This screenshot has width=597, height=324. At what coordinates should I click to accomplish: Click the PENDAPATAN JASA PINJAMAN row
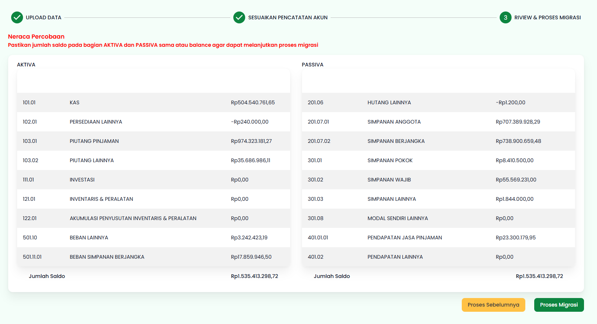tap(438, 238)
